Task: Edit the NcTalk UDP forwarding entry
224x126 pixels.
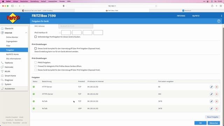Action: pyautogui.click(x=211, y=108)
